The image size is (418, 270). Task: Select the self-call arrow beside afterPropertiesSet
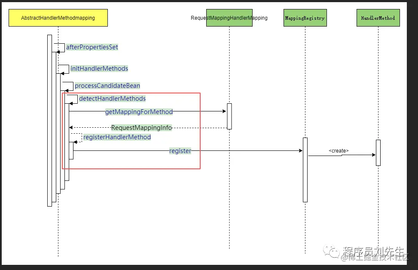(60, 48)
